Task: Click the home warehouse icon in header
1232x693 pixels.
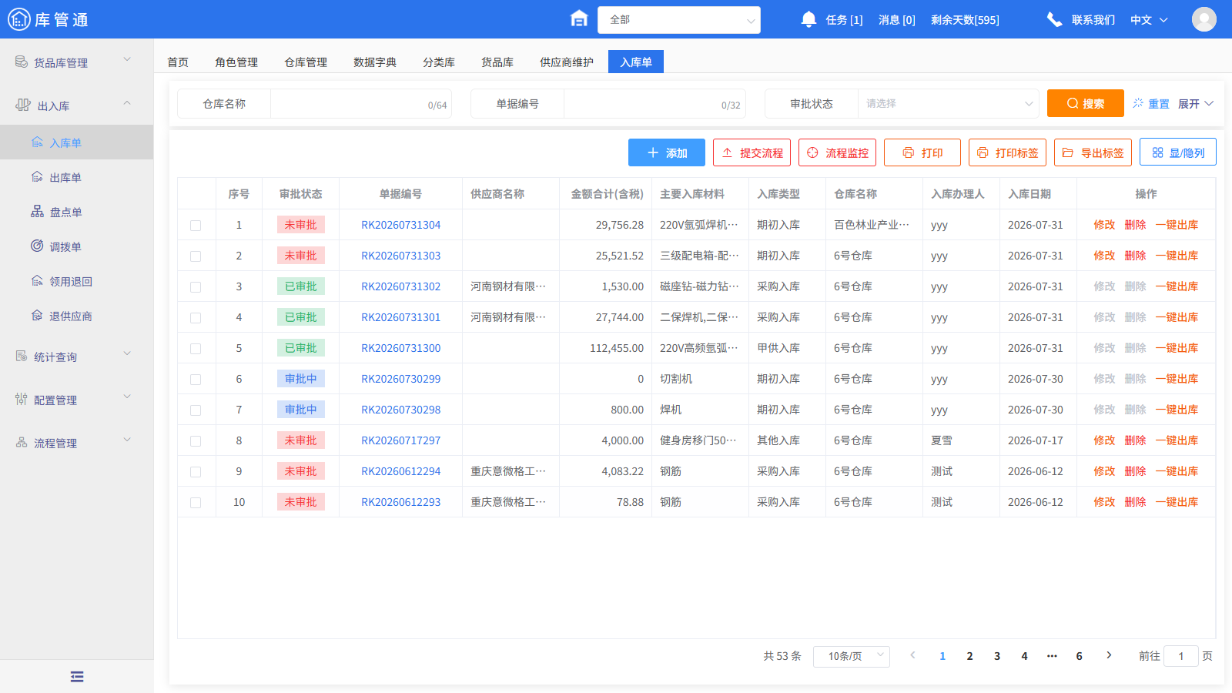Action: pyautogui.click(x=579, y=18)
